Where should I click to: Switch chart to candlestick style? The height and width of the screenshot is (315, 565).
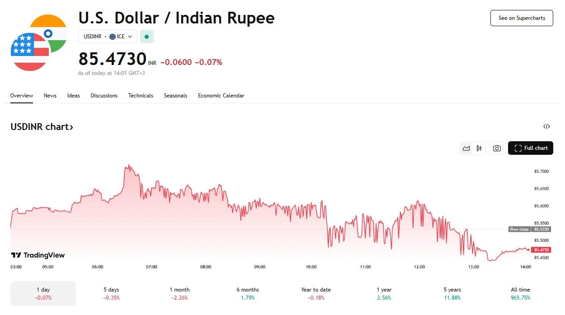click(x=479, y=148)
